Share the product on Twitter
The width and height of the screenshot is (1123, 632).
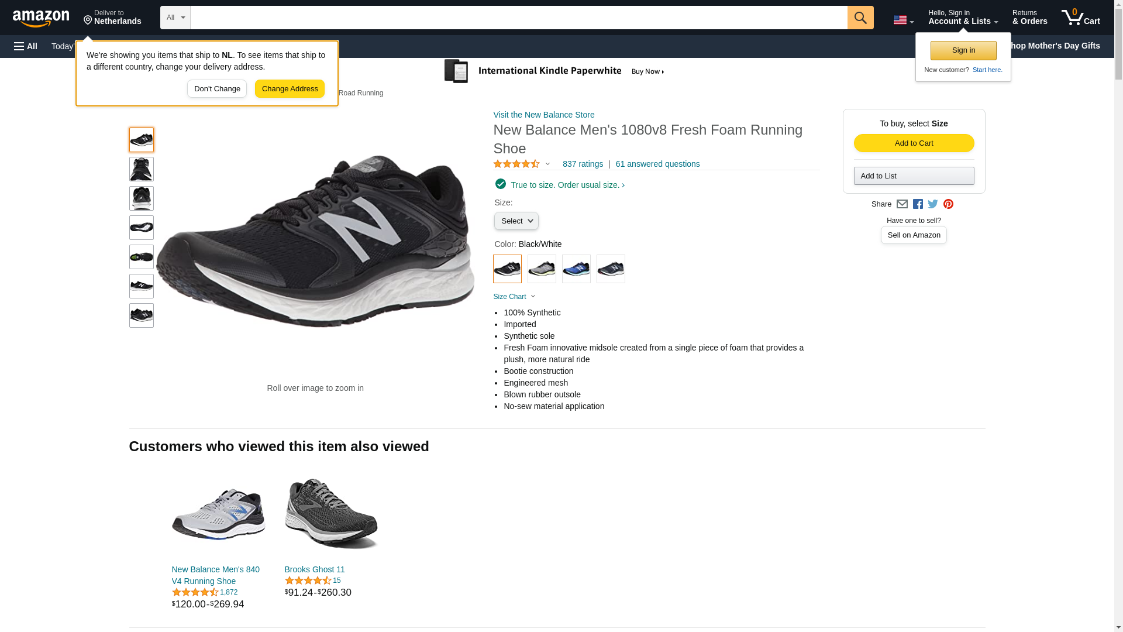[x=933, y=204]
